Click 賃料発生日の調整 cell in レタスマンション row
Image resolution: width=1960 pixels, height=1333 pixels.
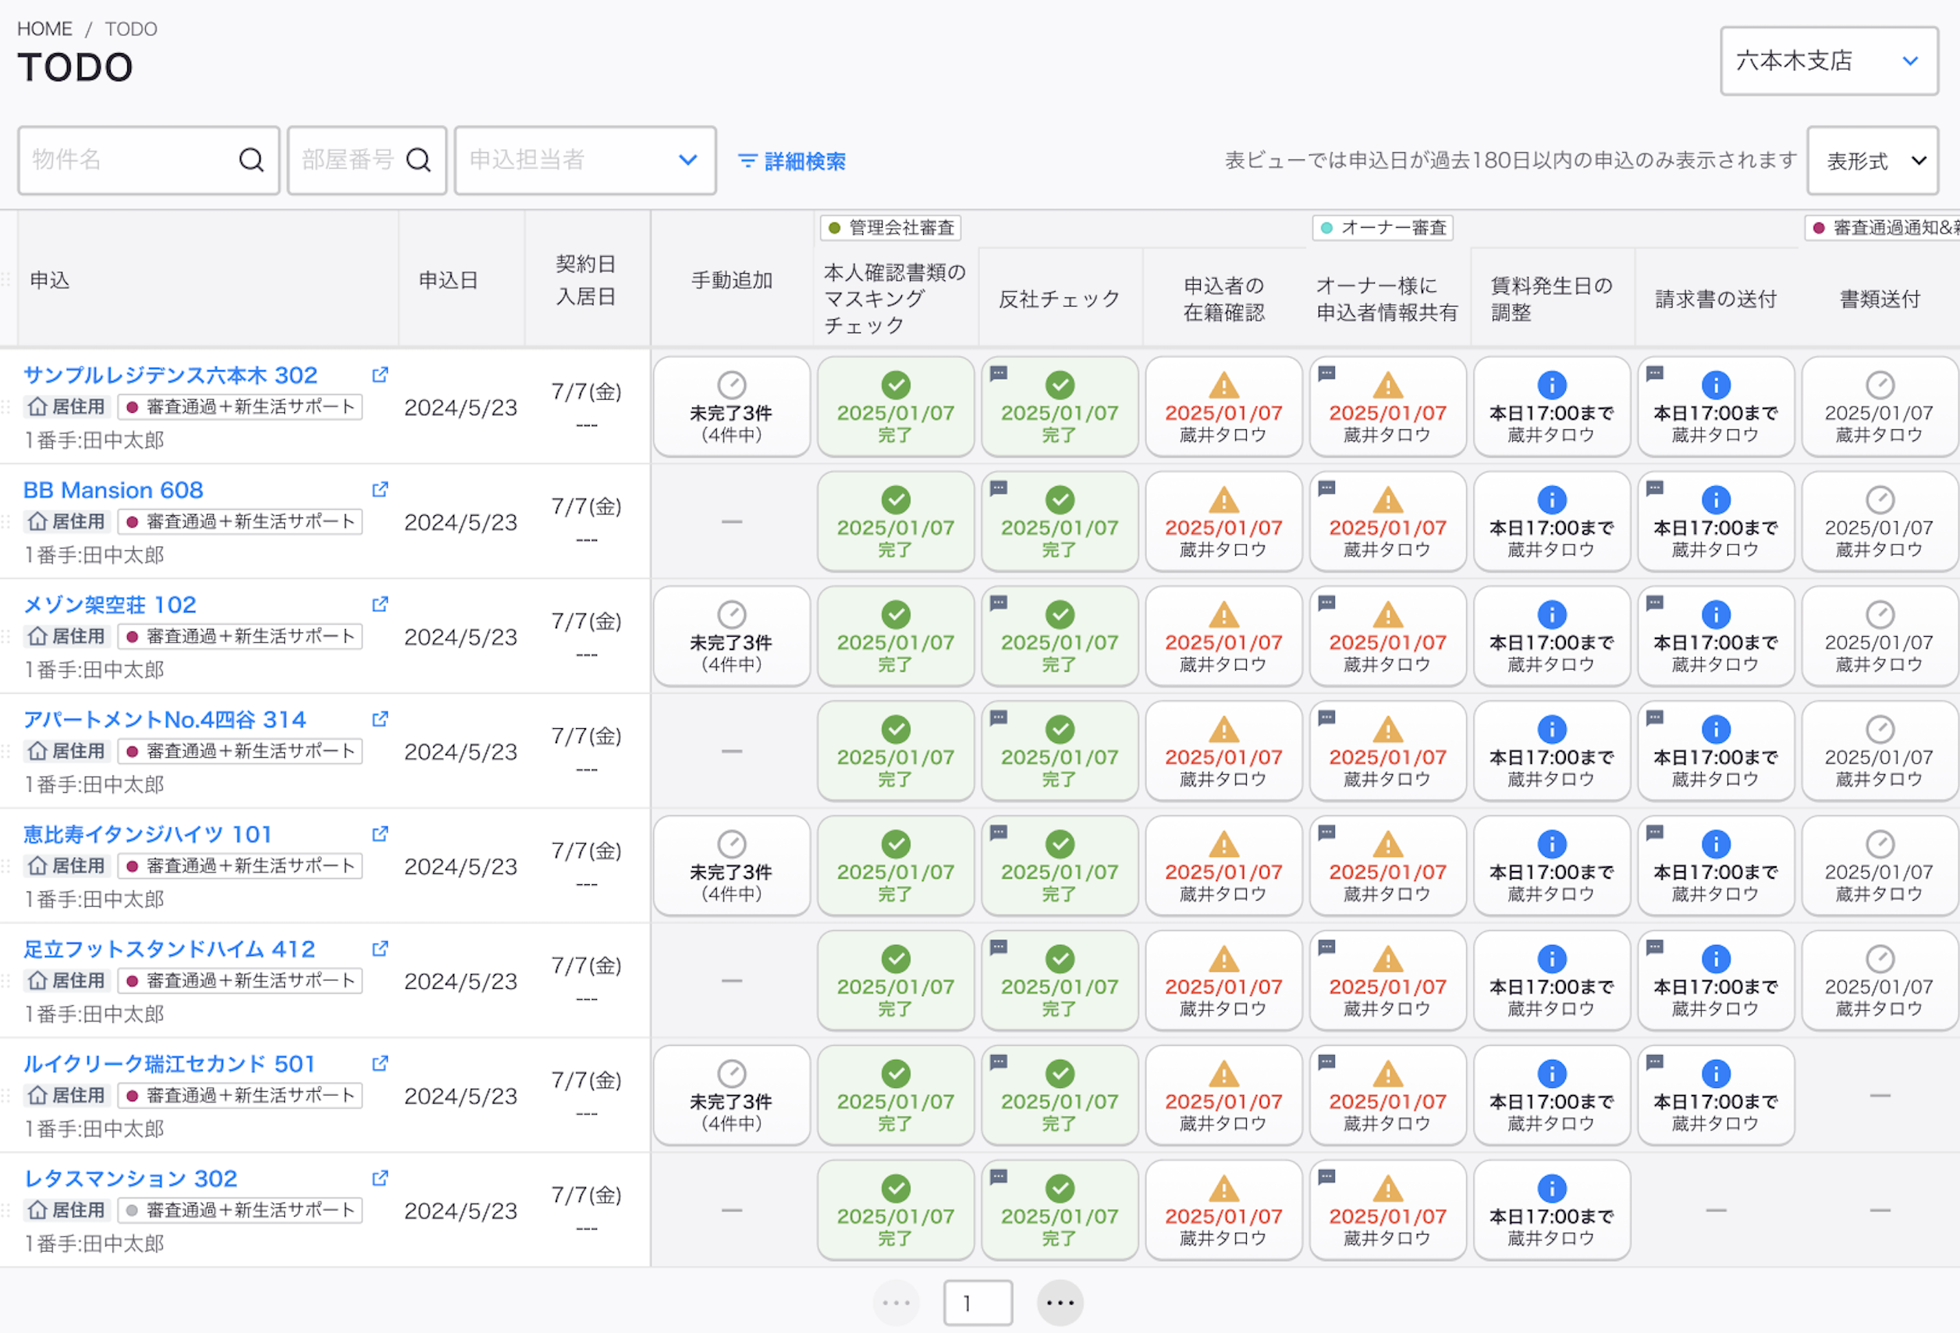tap(1552, 1210)
